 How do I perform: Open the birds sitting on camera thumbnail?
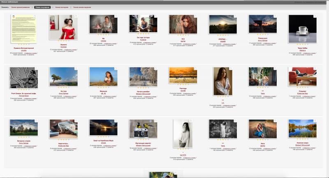[143, 129]
